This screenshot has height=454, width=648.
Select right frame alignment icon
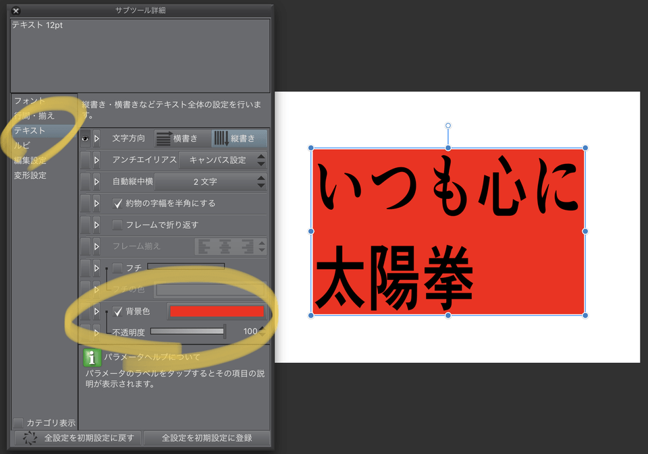[247, 247]
